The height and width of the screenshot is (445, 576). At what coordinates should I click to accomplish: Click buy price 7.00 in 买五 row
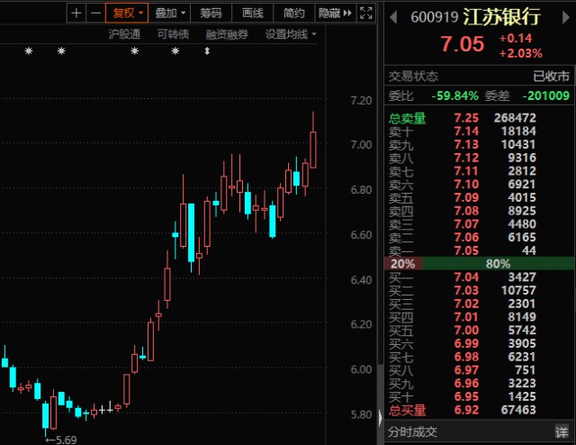click(x=466, y=330)
